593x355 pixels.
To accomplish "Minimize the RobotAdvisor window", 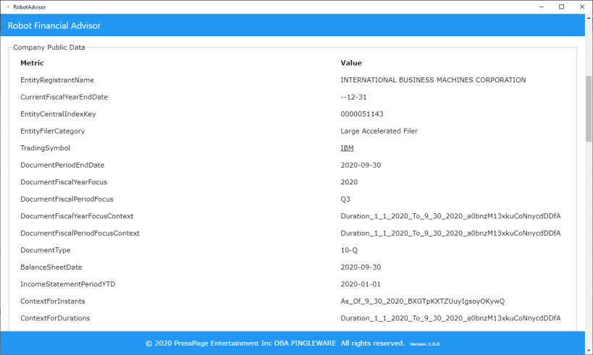I will pyautogui.click(x=541, y=7).
